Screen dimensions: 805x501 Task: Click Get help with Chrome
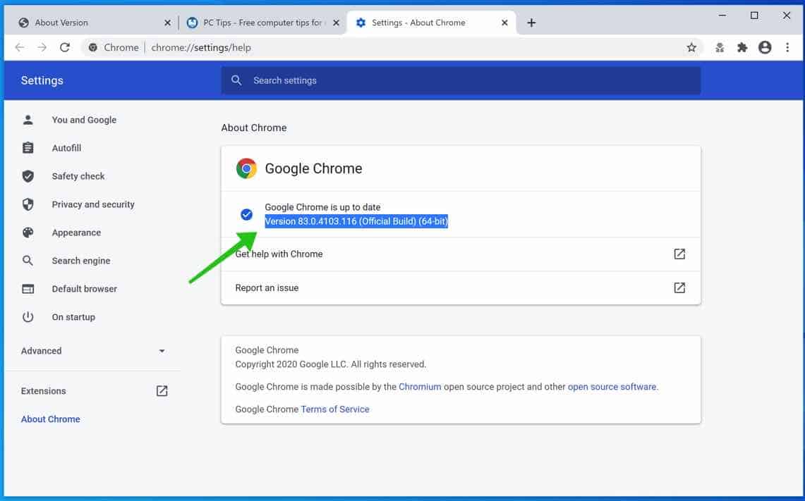point(461,254)
